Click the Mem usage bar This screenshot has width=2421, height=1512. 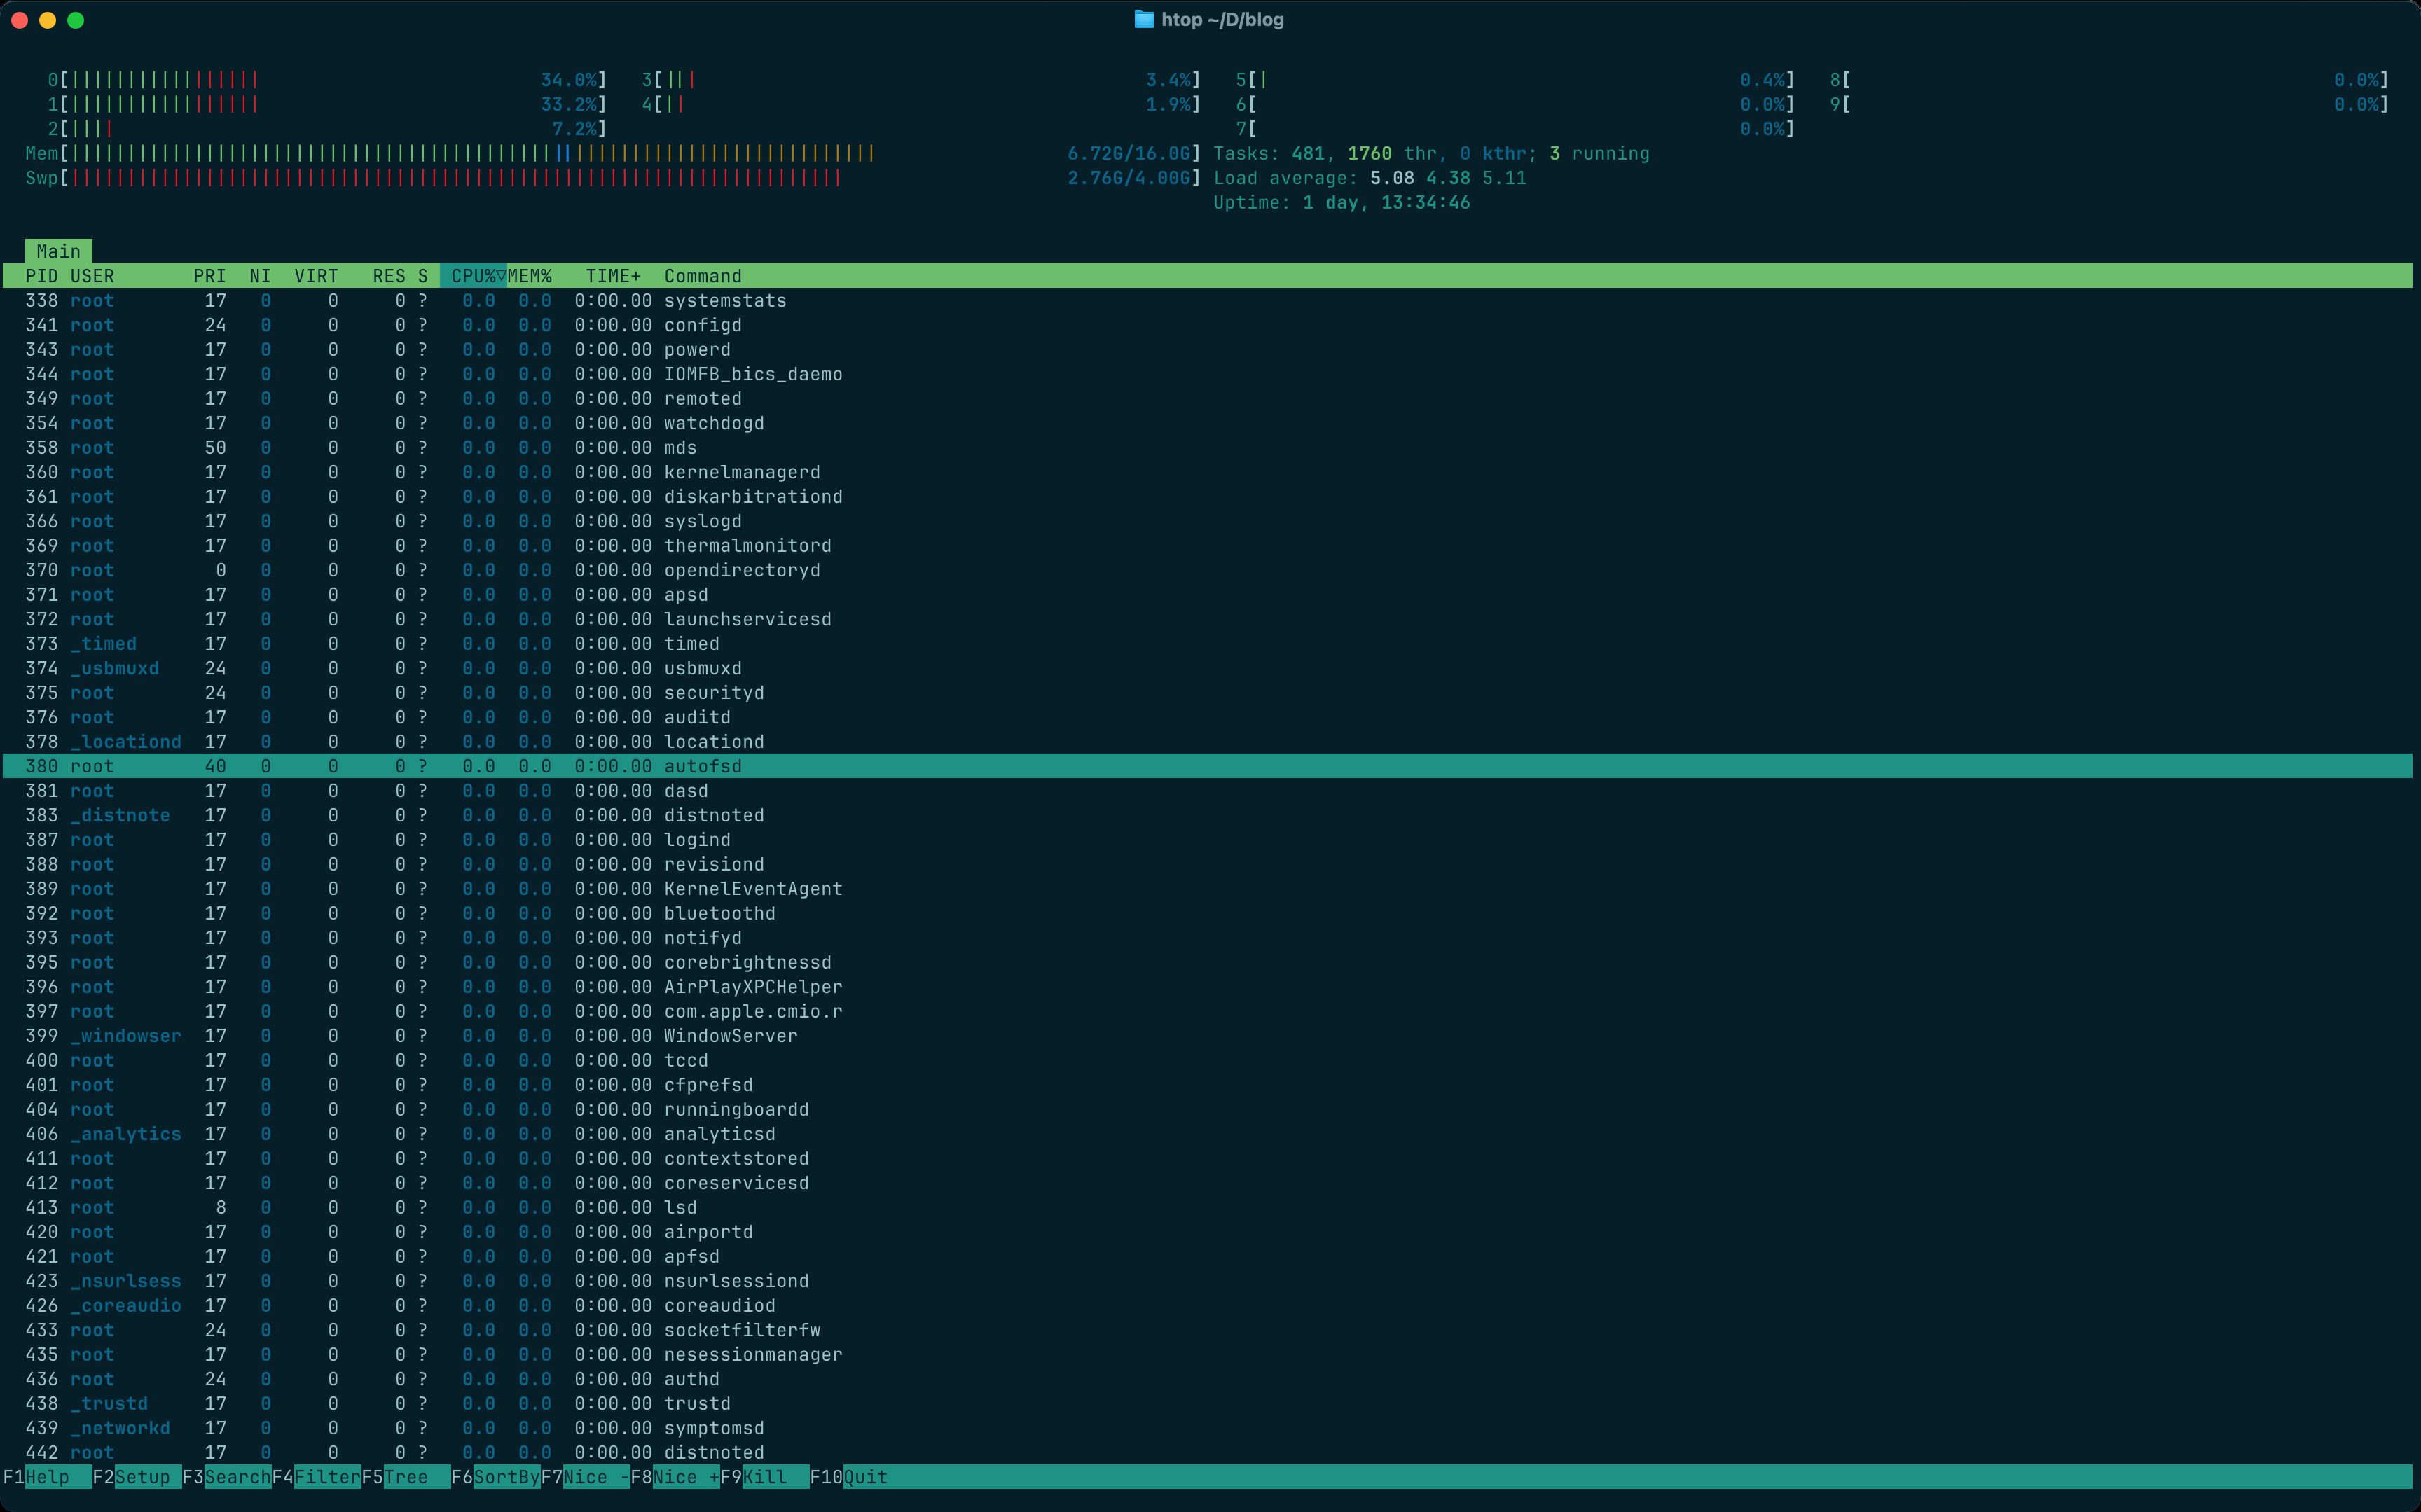tap(613, 153)
